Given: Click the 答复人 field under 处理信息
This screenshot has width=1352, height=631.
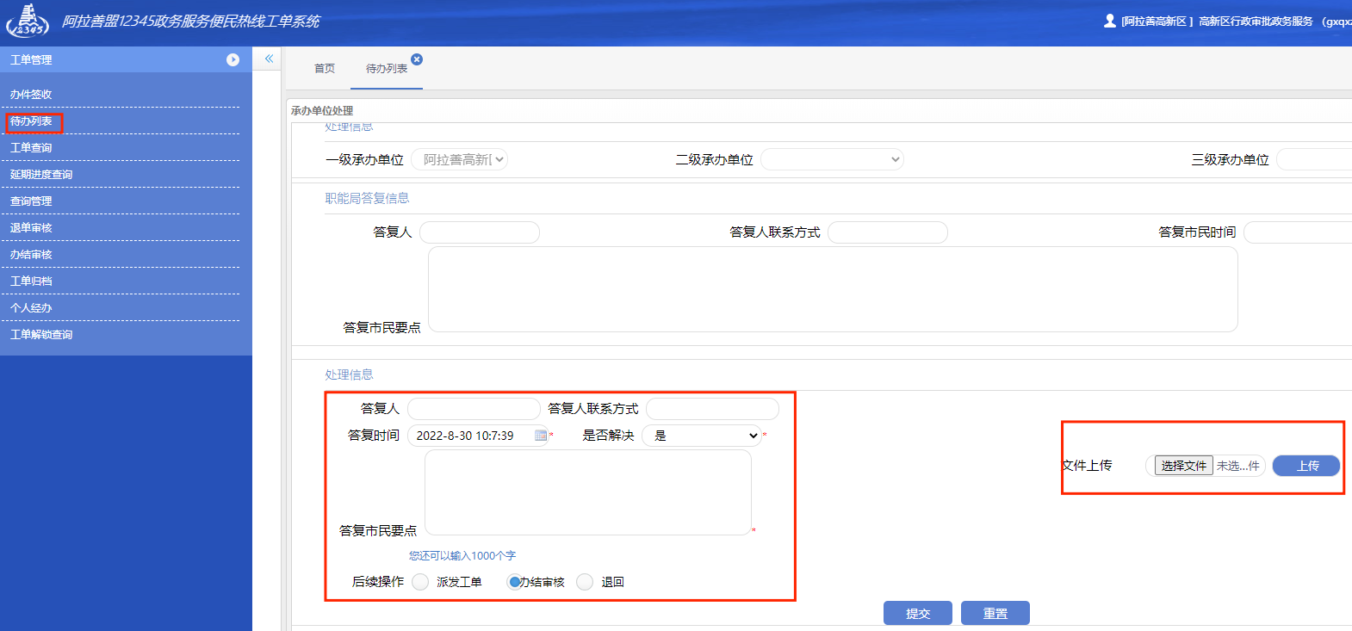Looking at the screenshot, I should (x=474, y=409).
